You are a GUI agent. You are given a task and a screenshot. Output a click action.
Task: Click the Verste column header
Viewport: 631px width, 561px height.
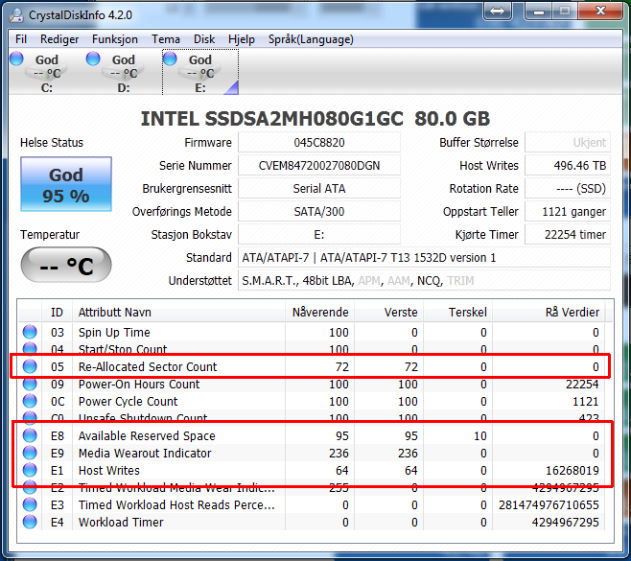[x=388, y=312]
